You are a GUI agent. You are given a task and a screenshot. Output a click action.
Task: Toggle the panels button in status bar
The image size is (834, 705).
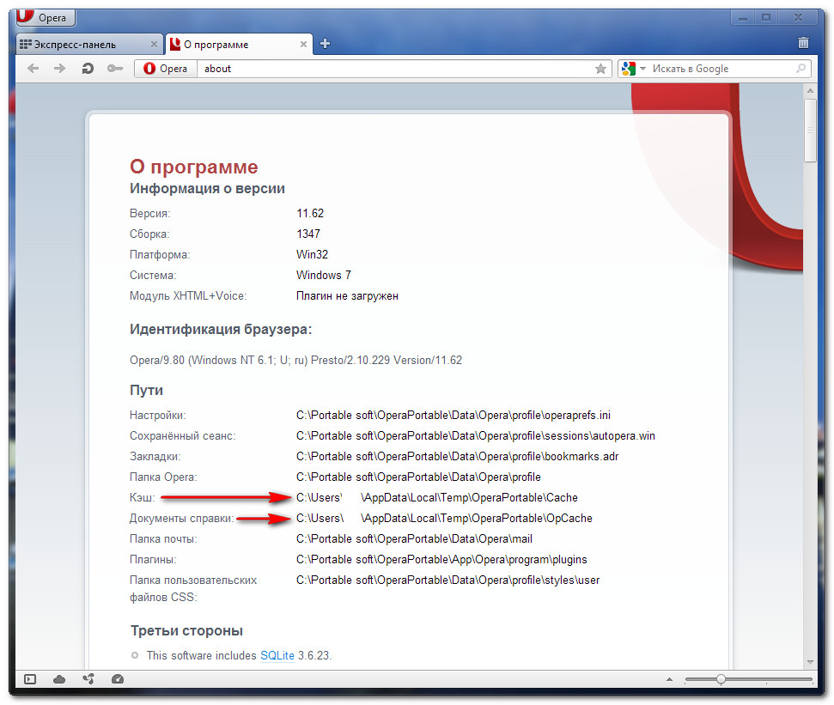[30, 679]
